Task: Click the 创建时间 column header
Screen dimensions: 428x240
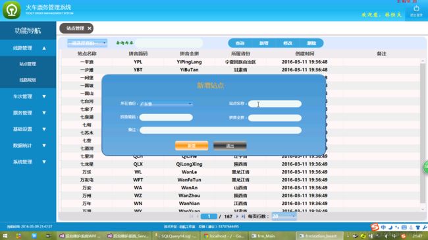Action: point(305,53)
